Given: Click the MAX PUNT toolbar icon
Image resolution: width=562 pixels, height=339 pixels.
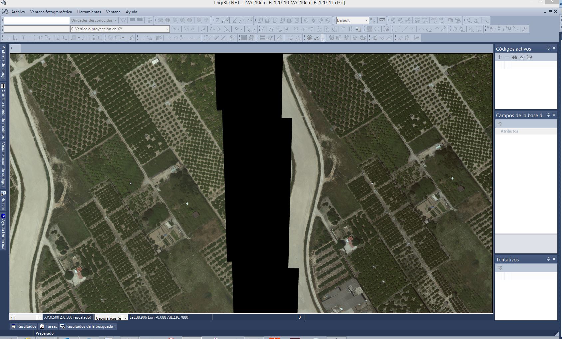Looking at the screenshot, I should click(159, 38).
